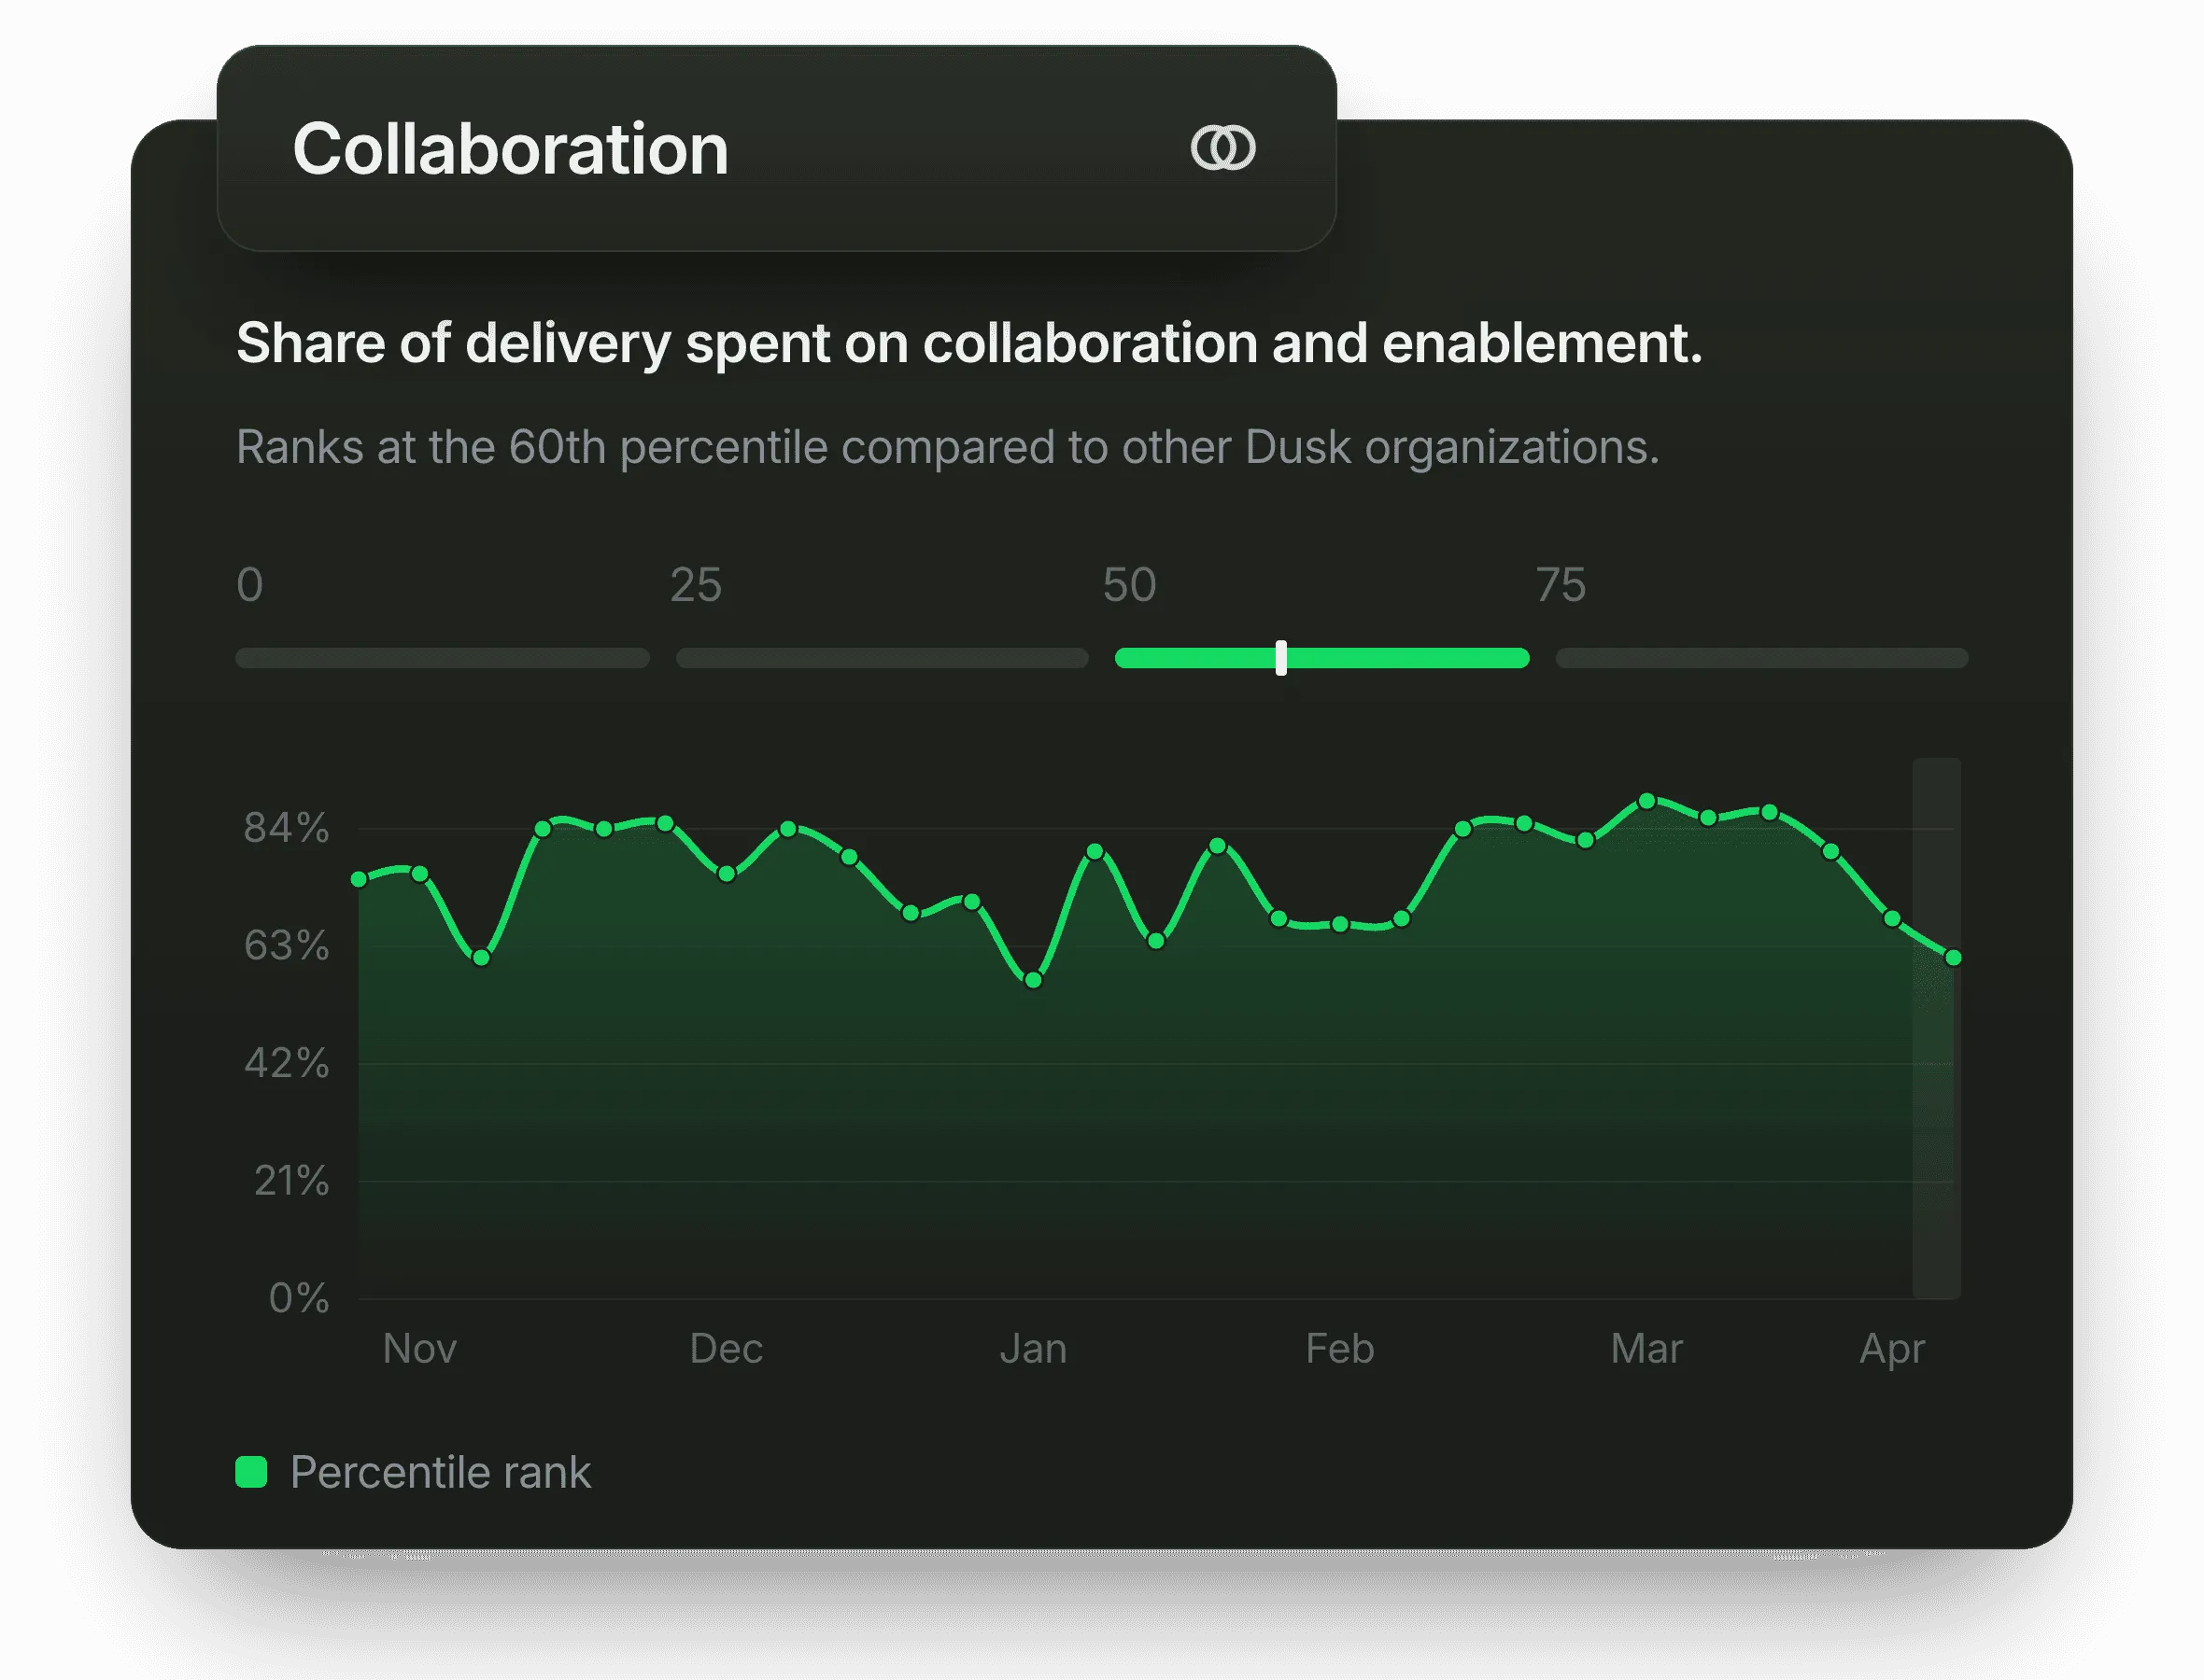The width and height of the screenshot is (2204, 1680).
Task: Click the lowest data point above Jan
Action: 1034,981
